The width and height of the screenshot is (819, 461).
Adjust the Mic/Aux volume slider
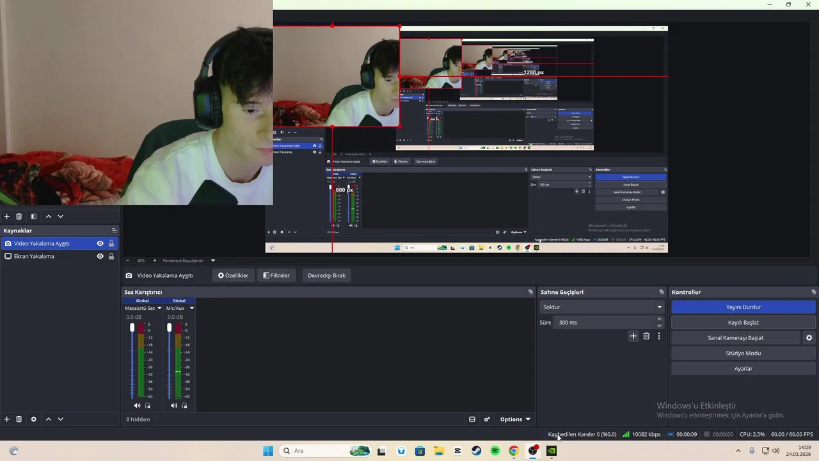[x=169, y=328]
